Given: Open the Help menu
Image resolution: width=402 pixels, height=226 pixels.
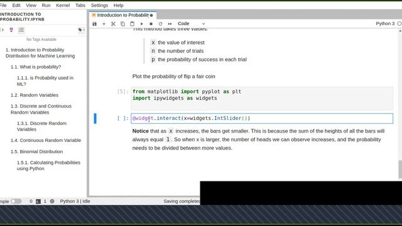Looking at the screenshot, I should point(119,5).
